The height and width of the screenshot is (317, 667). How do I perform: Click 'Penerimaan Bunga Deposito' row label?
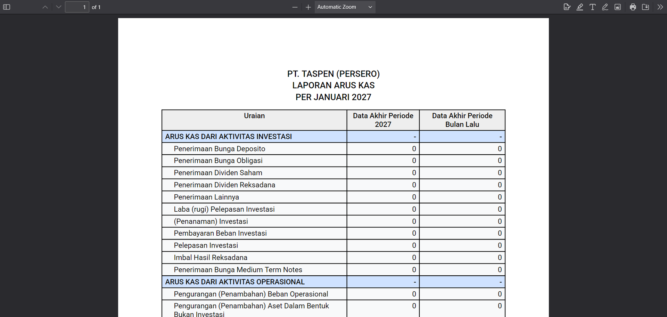220,149
